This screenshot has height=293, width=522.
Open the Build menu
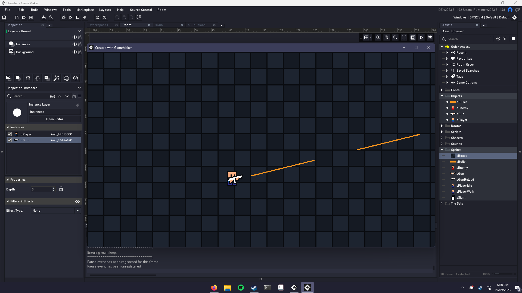(x=35, y=10)
